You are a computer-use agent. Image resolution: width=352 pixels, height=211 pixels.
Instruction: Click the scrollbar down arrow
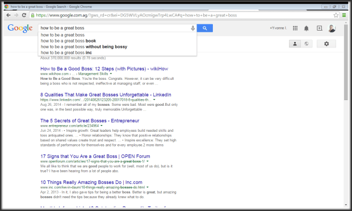pyautogui.click(x=346, y=205)
